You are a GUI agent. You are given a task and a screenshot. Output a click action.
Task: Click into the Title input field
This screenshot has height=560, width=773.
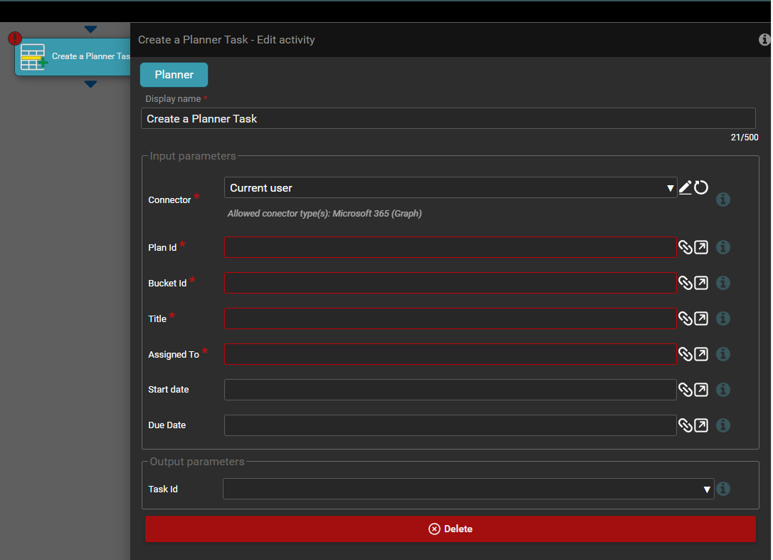(450, 318)
